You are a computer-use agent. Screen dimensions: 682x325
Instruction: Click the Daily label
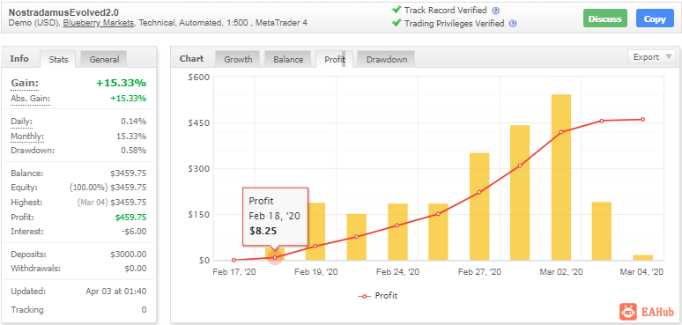pos(21,122)
